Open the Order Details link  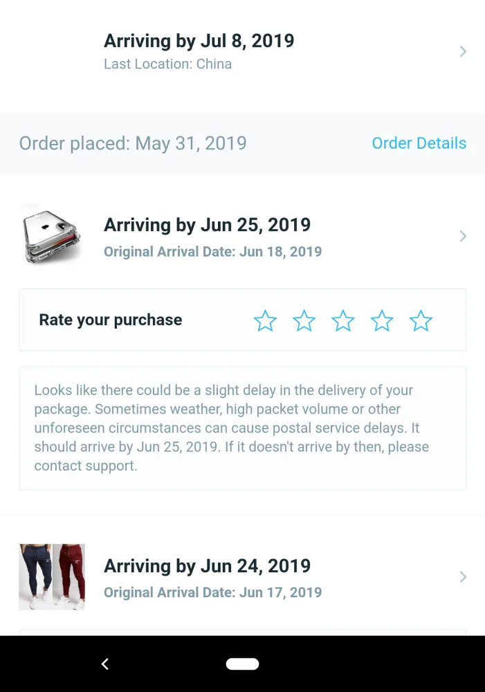point(419,143)
